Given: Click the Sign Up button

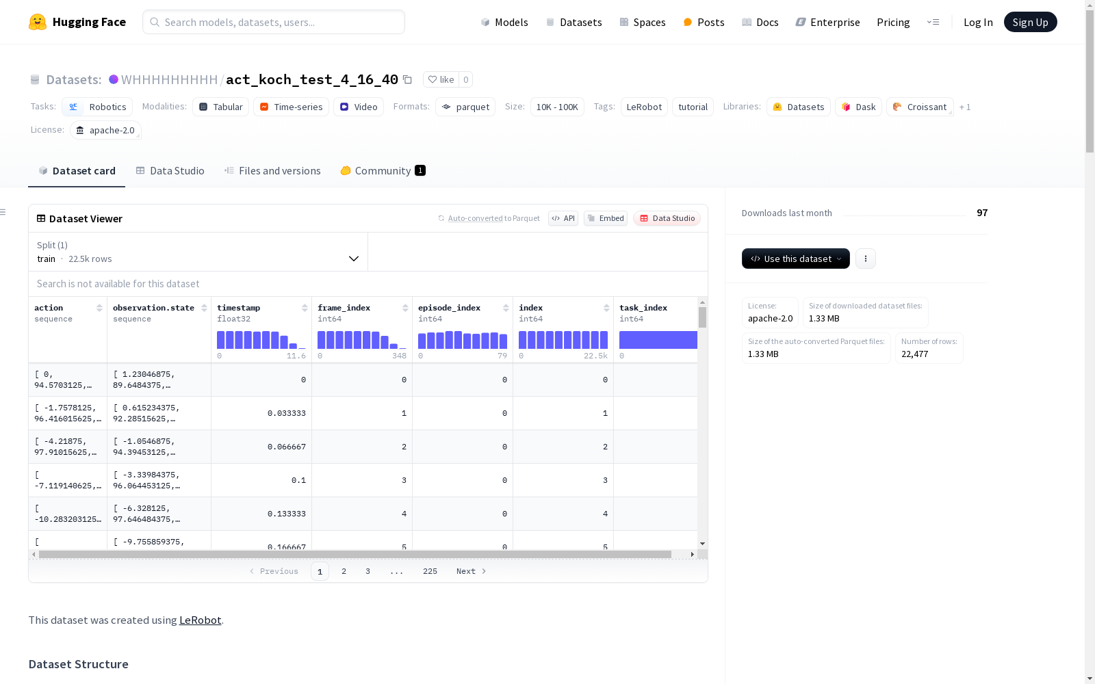Looking at the screenshot, I should [x=1030, y=22].
